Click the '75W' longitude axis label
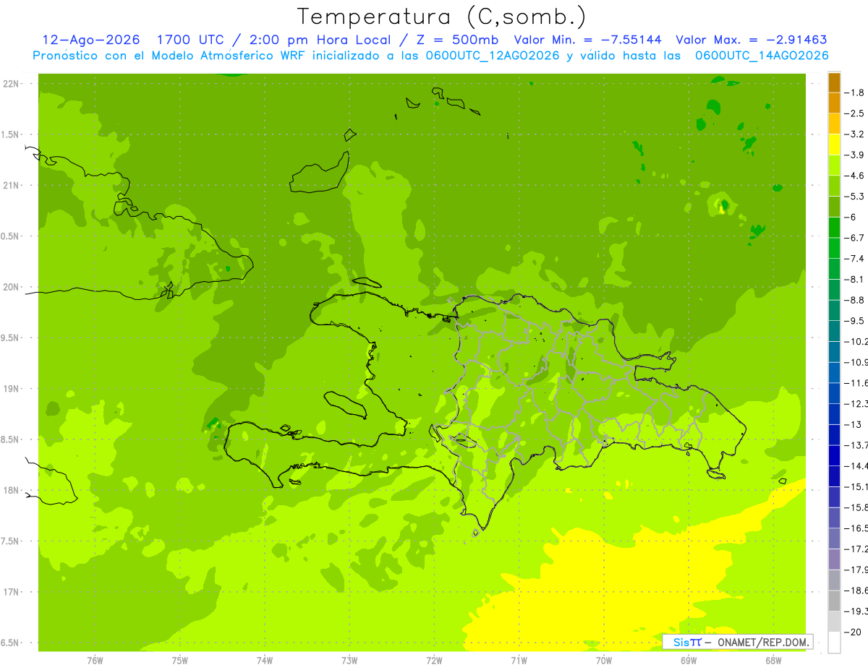The image size is (868, 670). (179, 660)
